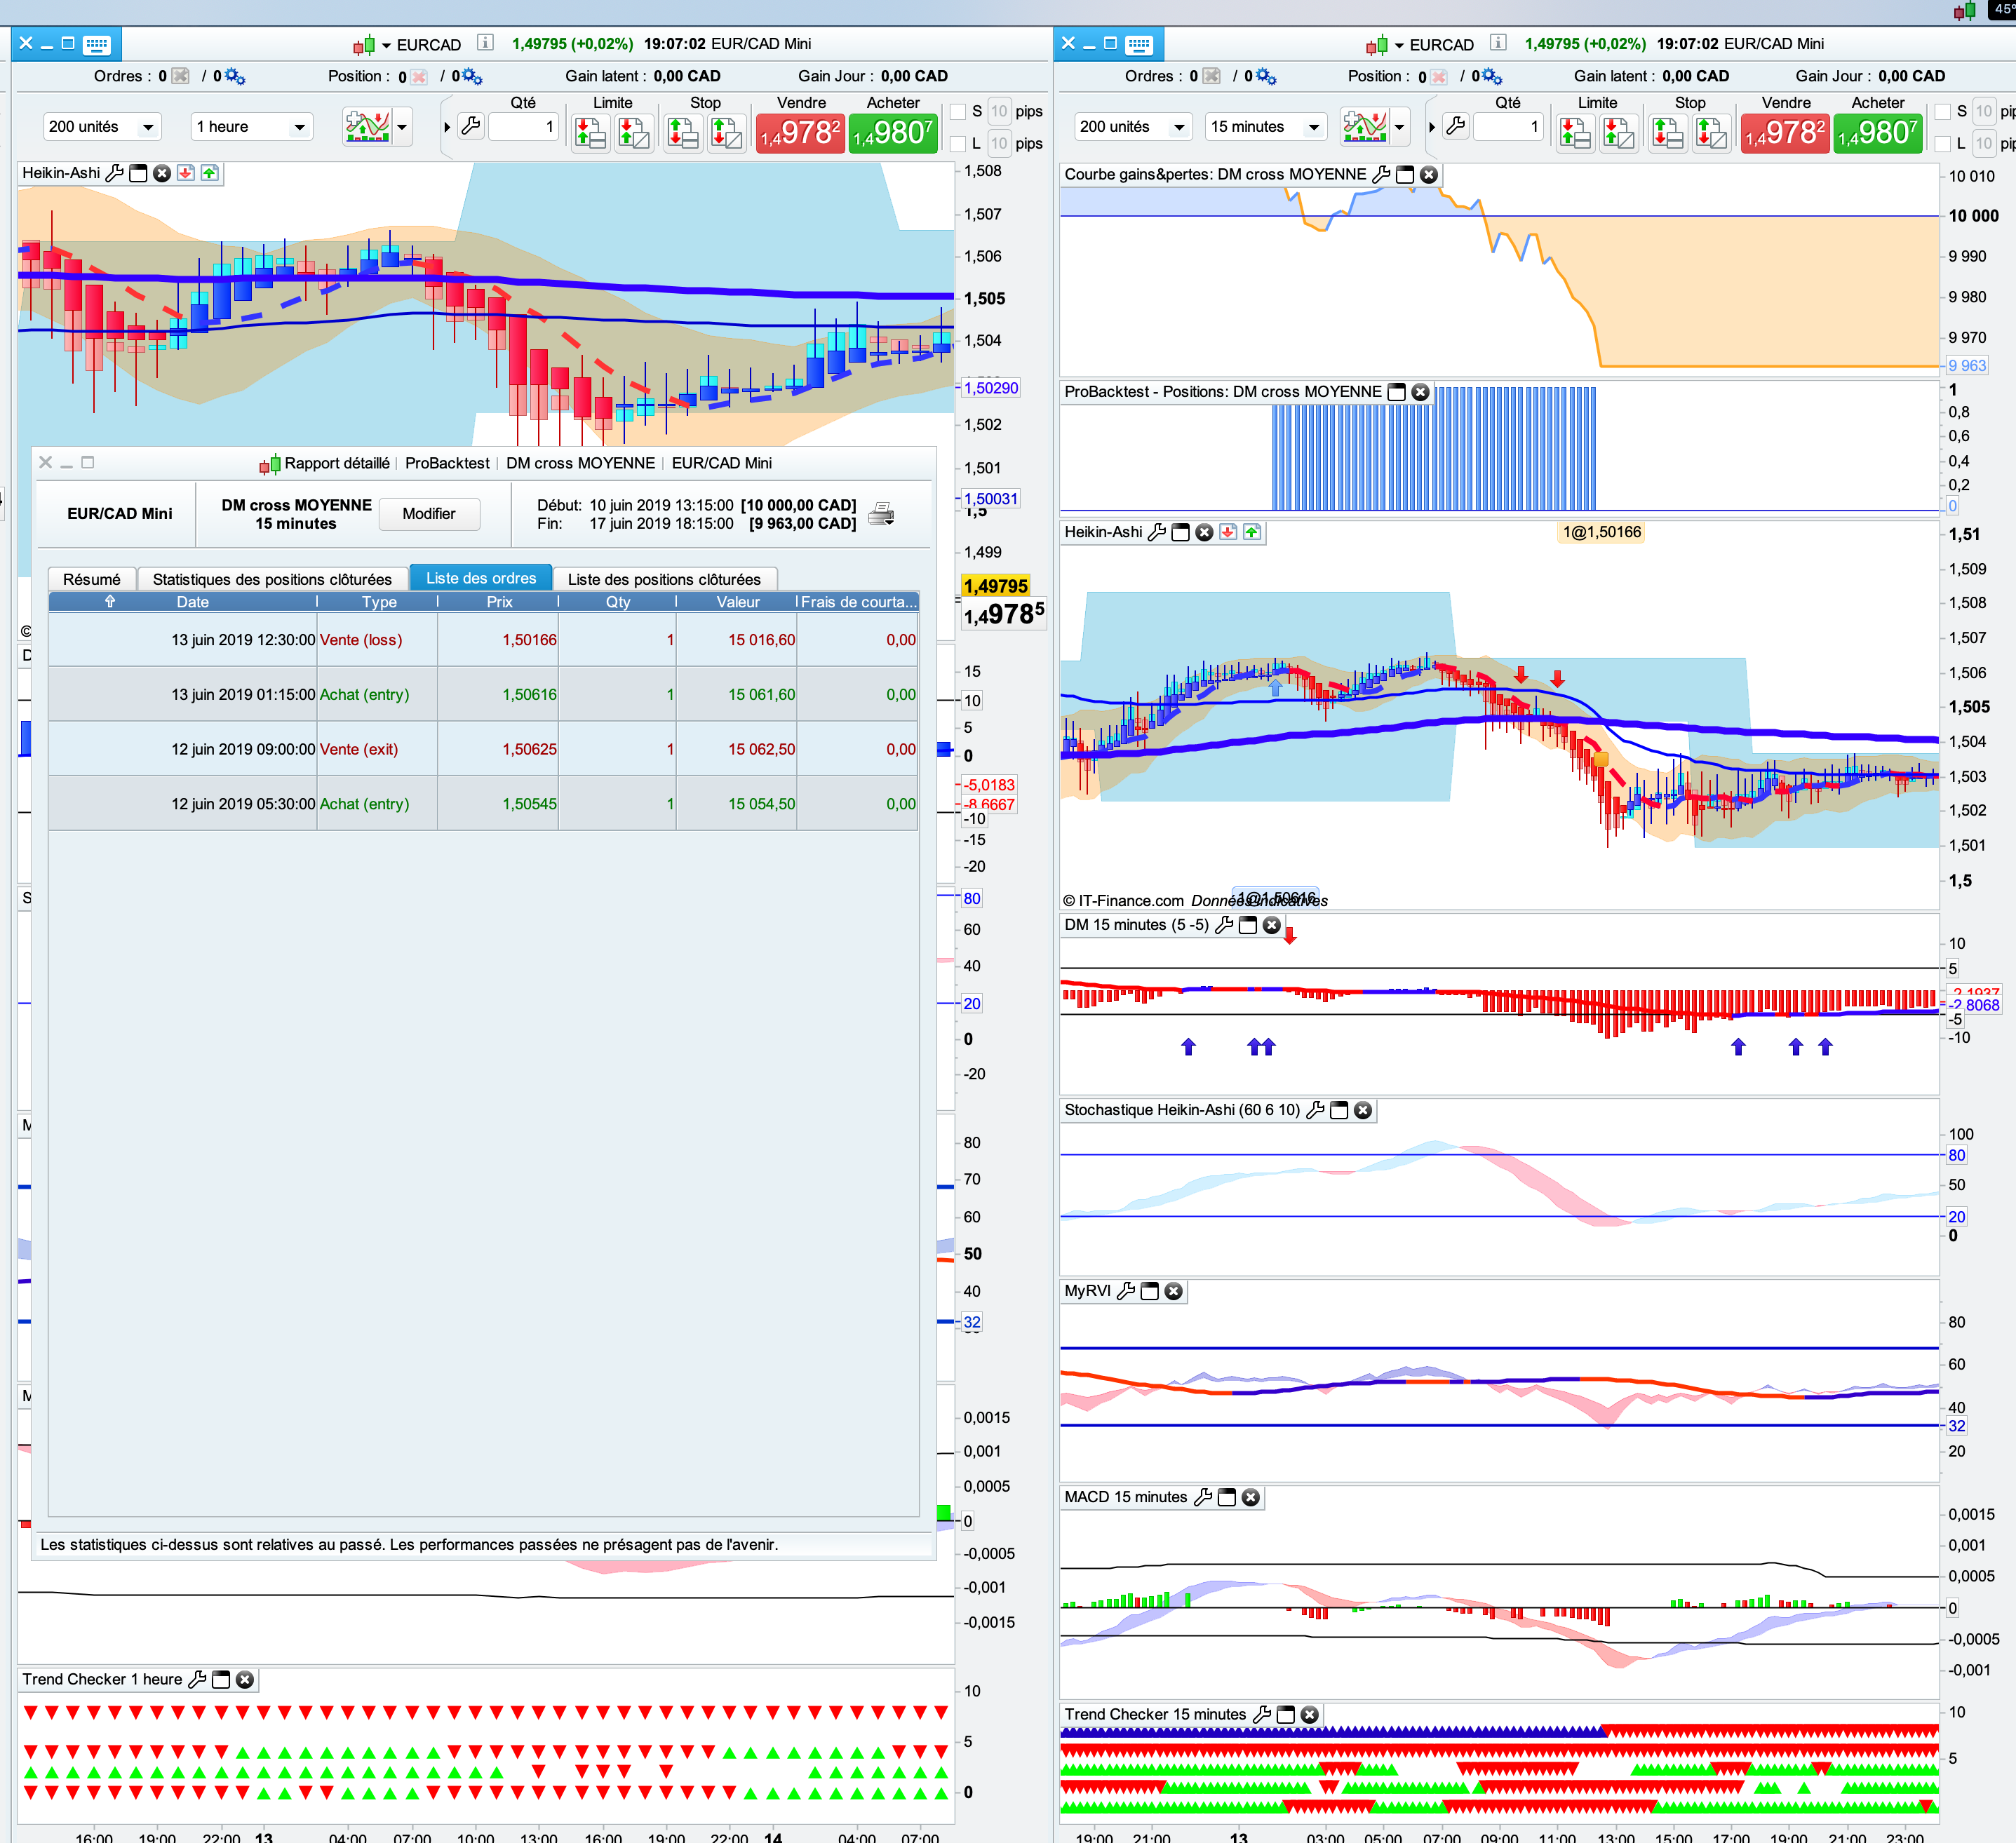Click the Modifier button in report
Image resolution: width=2016 pixels, height=1843 pixels.
click(429, 514)
